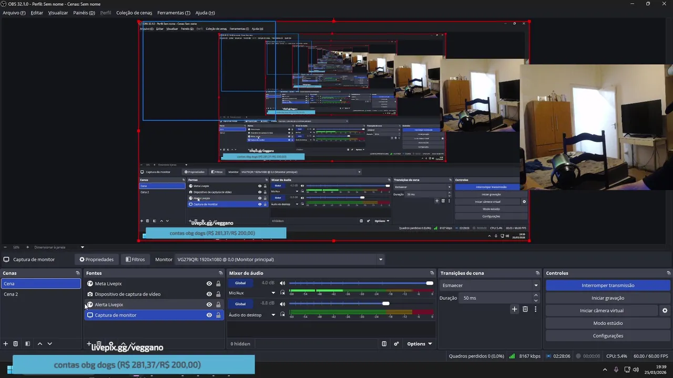Viewport: 673px width, 378px height.
Task: Expand Mic/Aux channel menu arrow
Action: click(273, 293)
